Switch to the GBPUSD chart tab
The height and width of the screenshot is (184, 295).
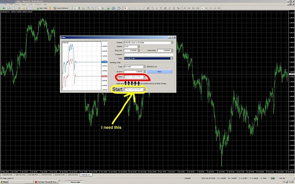21,175
